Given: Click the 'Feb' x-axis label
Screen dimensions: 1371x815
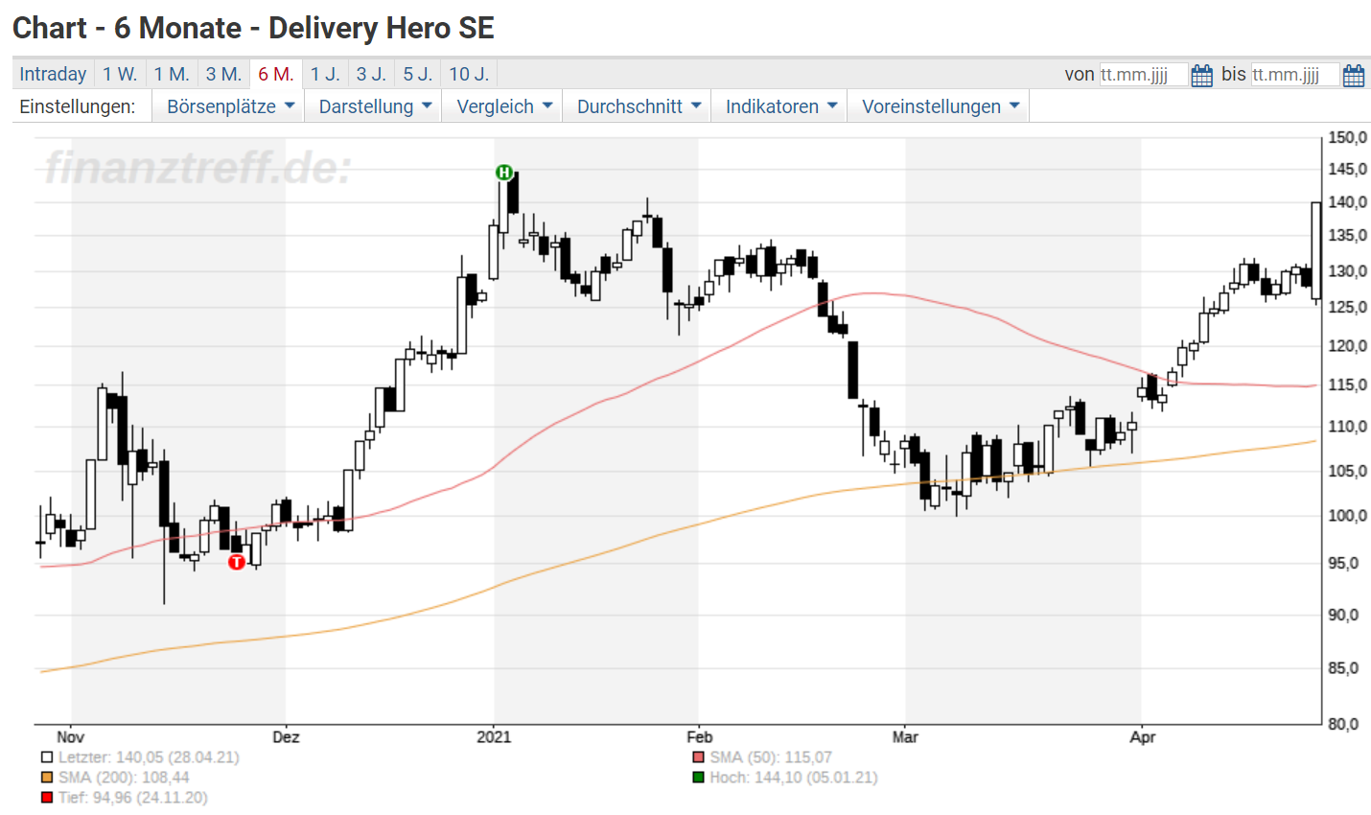Looking at the screenshot, I should [699, 737].
